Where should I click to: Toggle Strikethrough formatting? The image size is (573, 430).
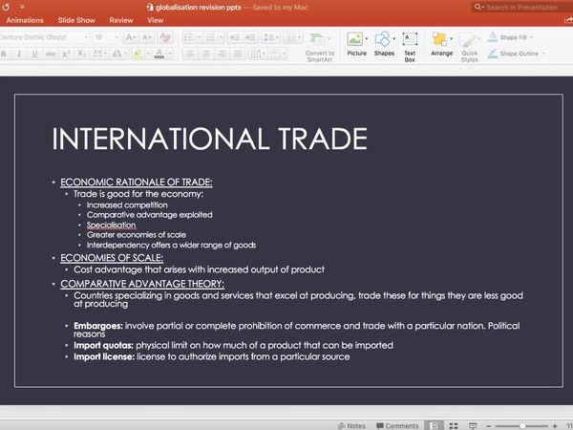51,54
